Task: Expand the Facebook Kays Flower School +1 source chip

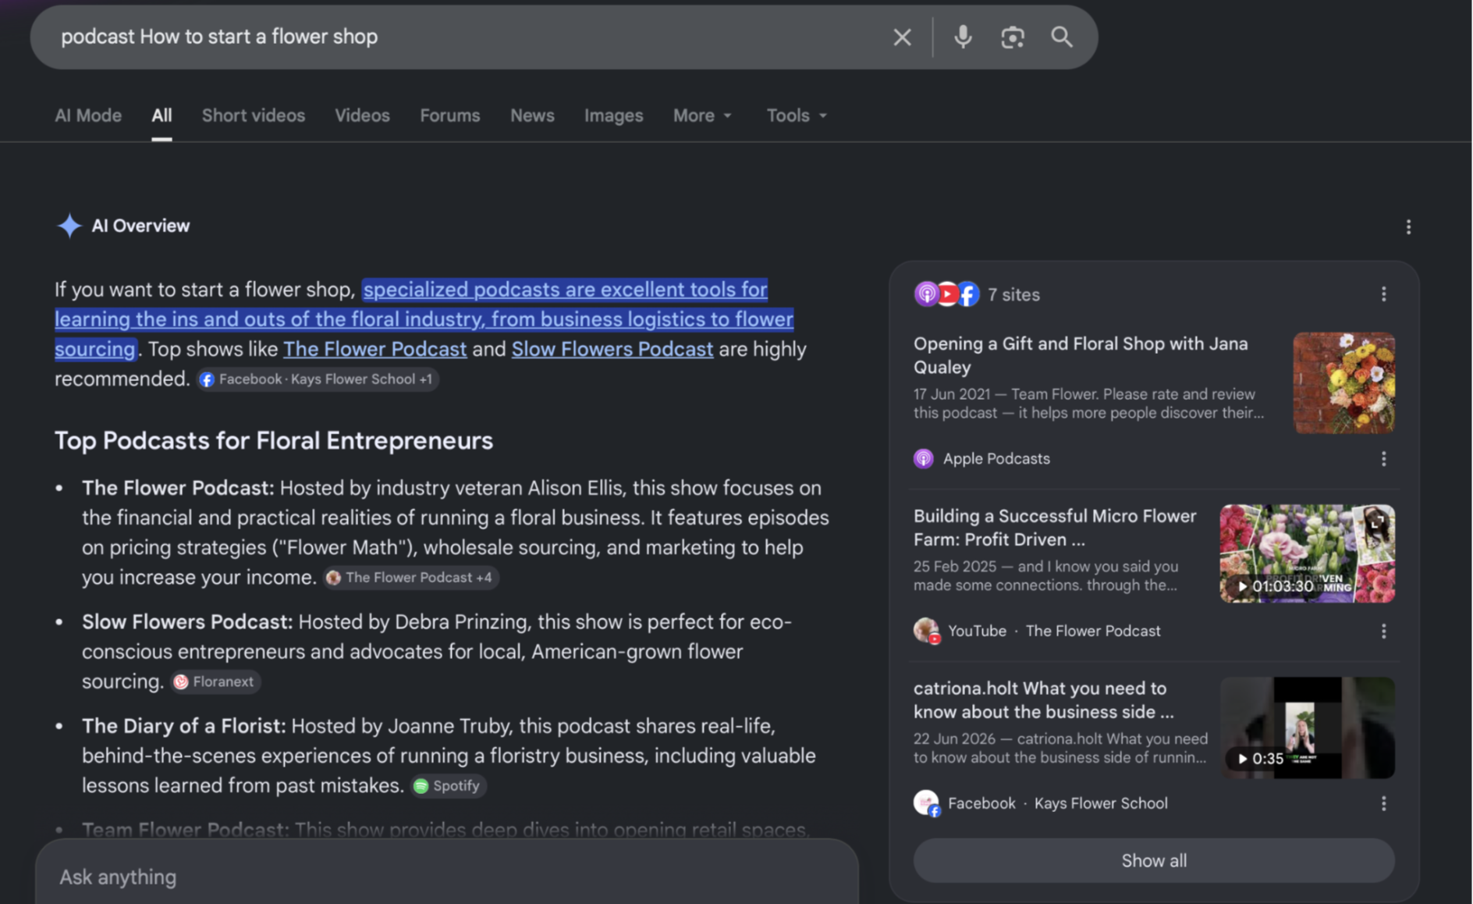Action: [x=318, y=379]
